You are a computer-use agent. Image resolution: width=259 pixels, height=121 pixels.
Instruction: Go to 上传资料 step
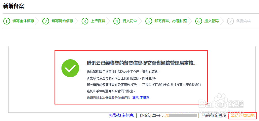tap(98, 21)
